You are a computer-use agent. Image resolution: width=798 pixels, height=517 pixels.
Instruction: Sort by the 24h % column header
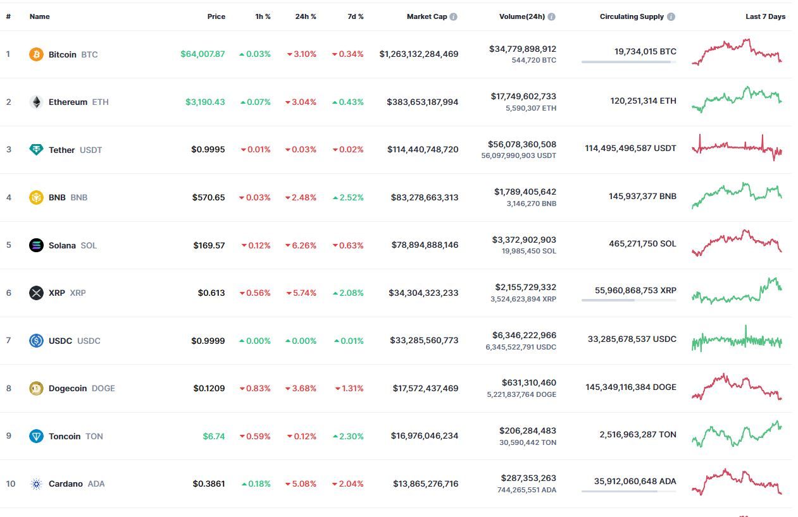coord(306,16)
